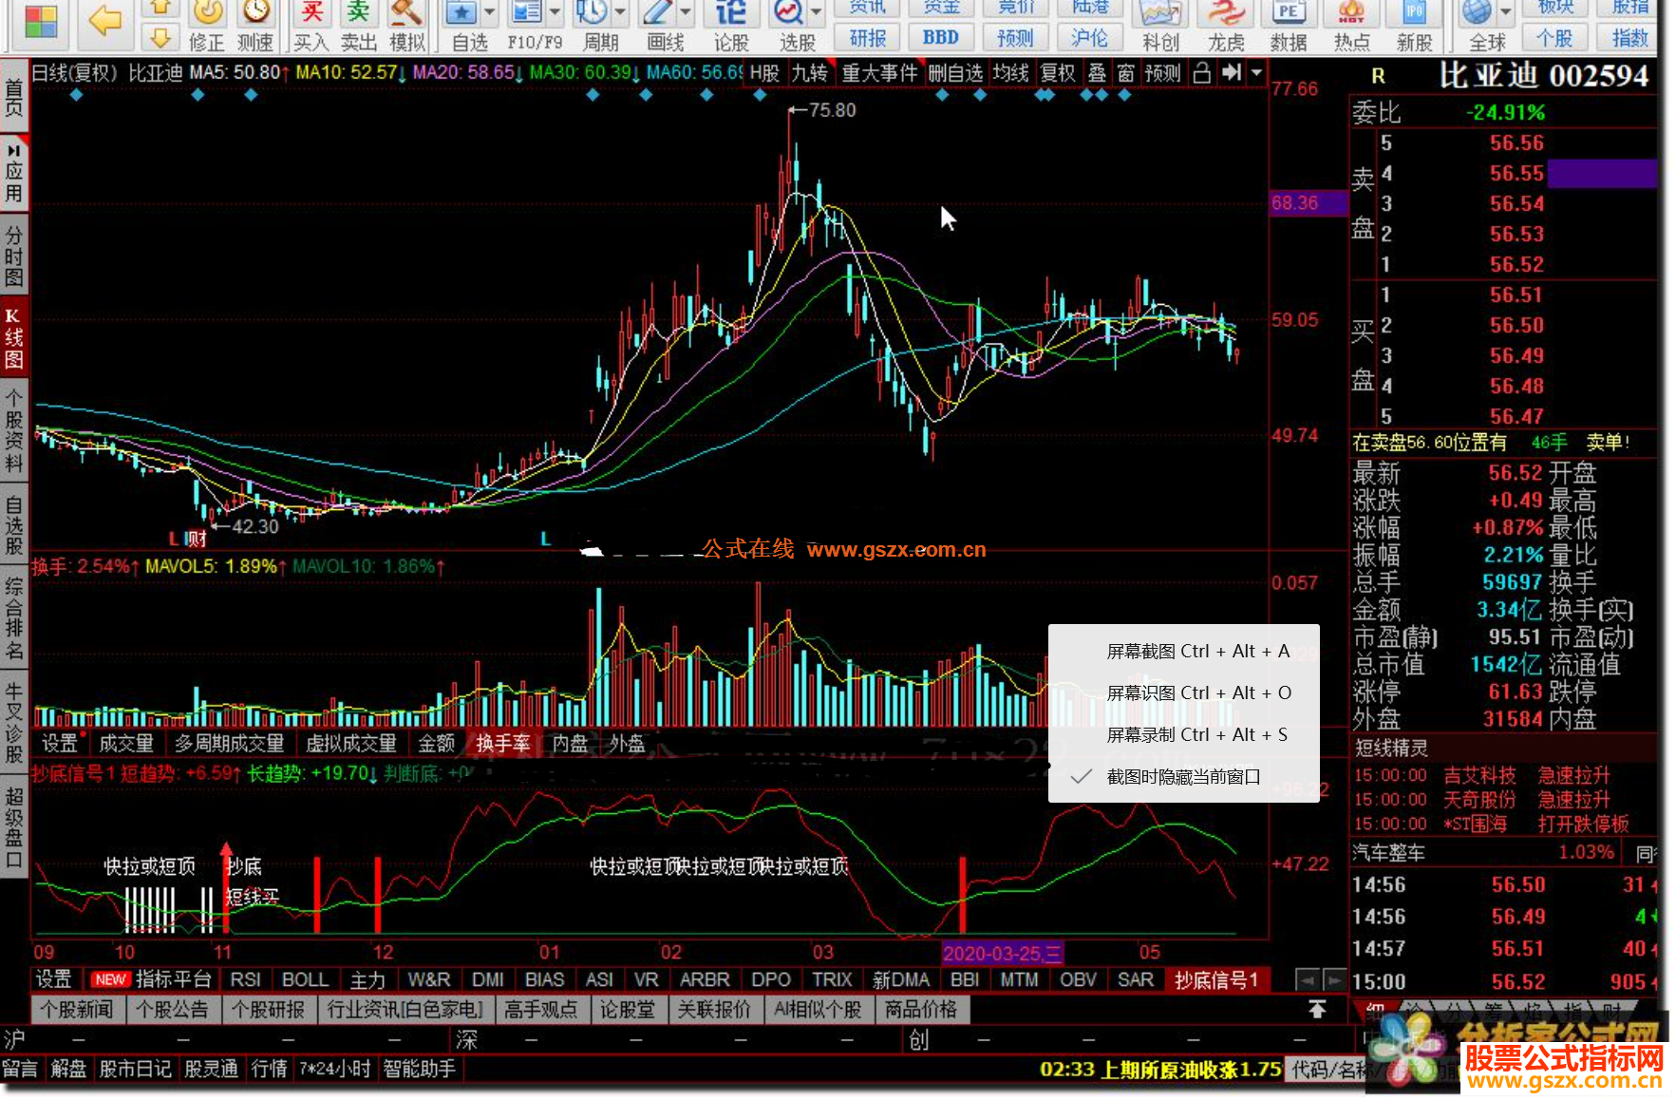Click the scroll-to-top arrow above news tabs
Screen dimensions: 1676x1100
pyautogui.click(x=1317, y=1009)
